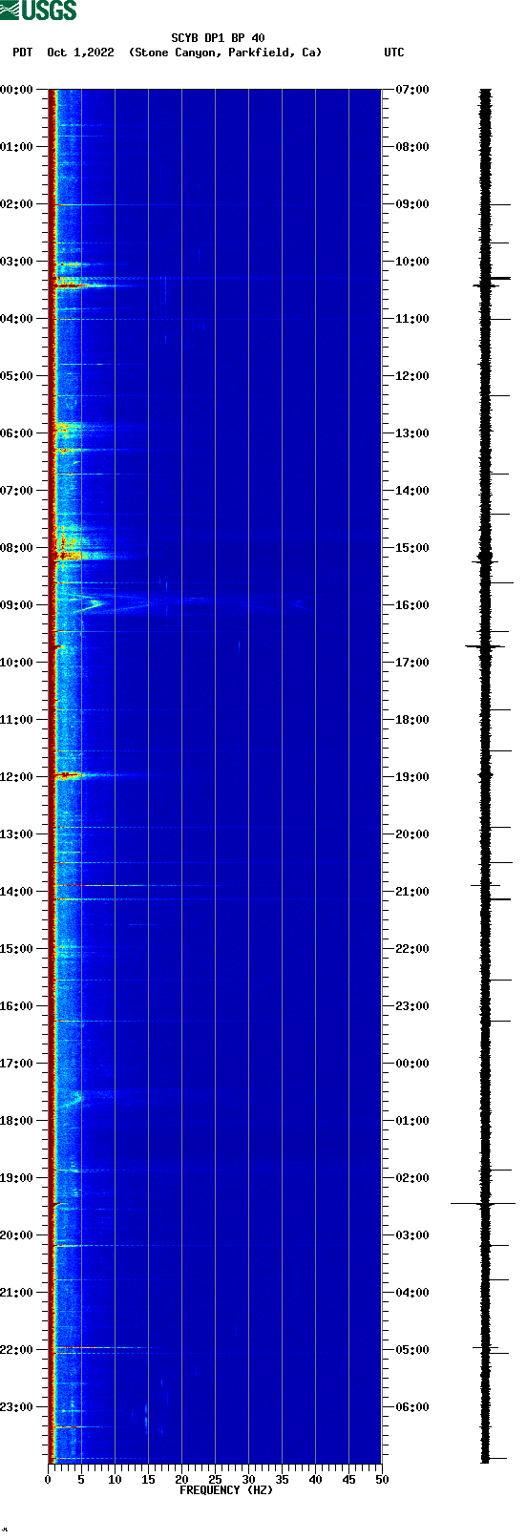Image resolution: width=527 pixels, height=1540 pixels.
Task: Click the frequency axis value "0"
Action: tap(48, 1479)
